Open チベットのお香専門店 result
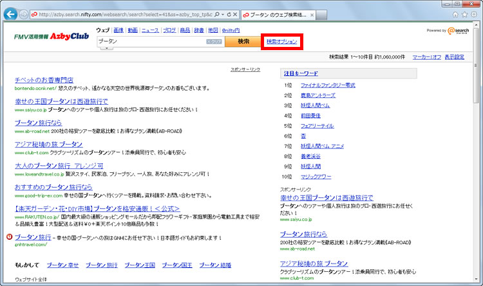483x286 pixels. [x=44, y=80]
